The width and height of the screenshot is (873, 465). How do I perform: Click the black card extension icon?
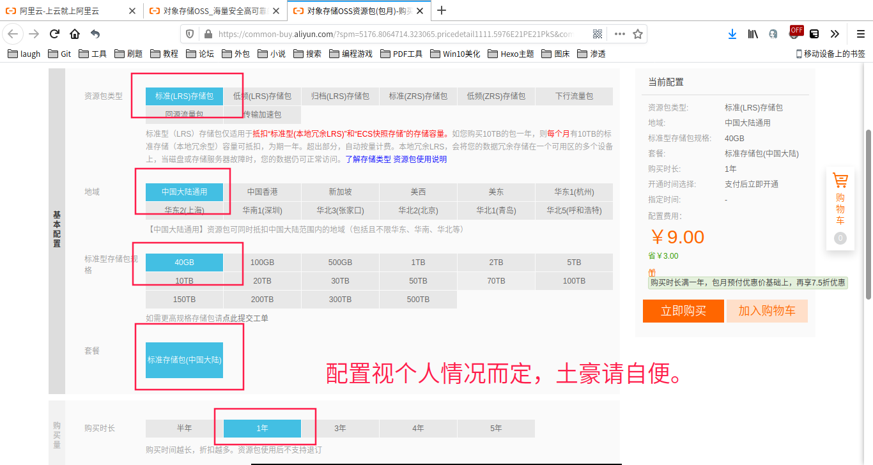[815, 34]
